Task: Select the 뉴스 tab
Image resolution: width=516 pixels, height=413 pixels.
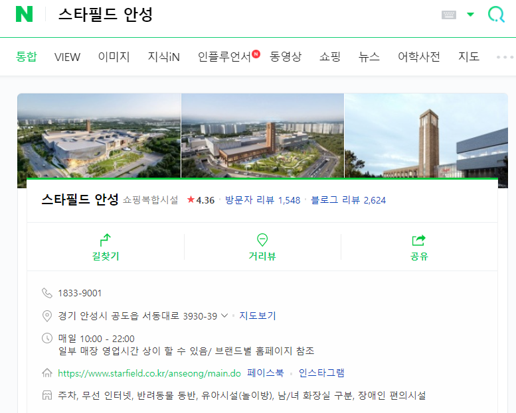Action: pyautogui.click(x=369, y=56)
